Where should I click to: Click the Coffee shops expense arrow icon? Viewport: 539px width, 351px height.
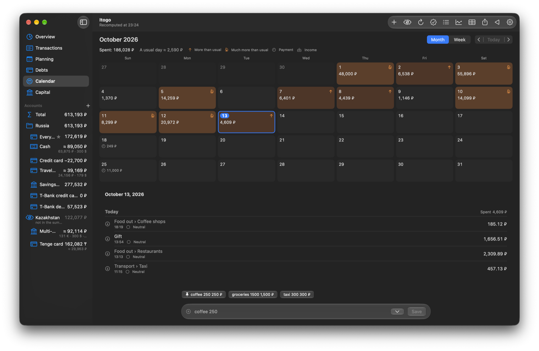click(x=108, y=224)
